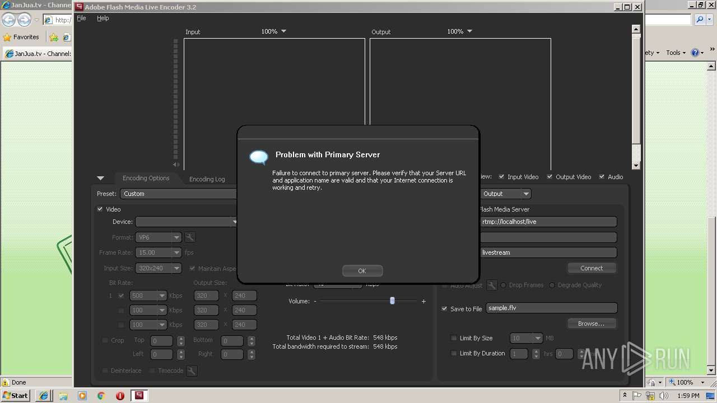Screen dimensions: 717x403
Task: Click the encoder vertical scrollbar up arrow
Action: [636, 29]
